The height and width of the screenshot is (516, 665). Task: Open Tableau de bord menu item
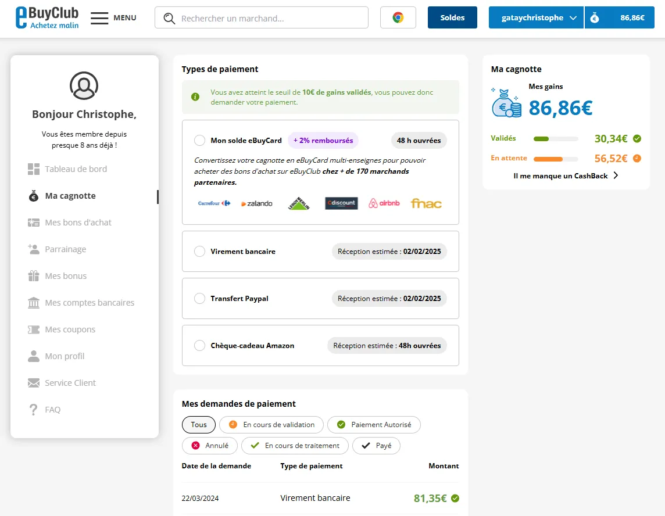pos(76,169)
